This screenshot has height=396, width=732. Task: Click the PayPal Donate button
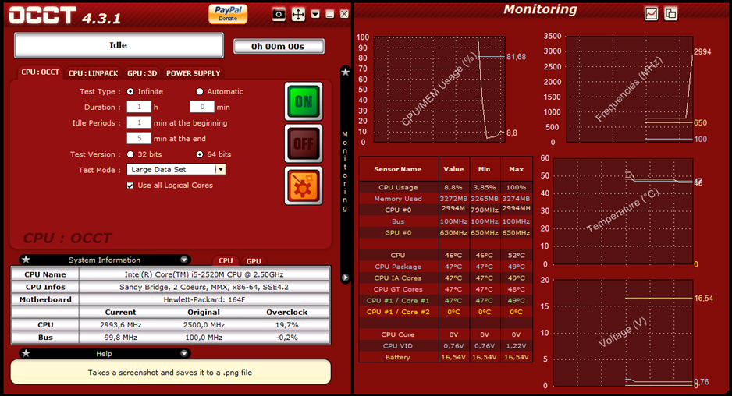click(x=228, y=13)
